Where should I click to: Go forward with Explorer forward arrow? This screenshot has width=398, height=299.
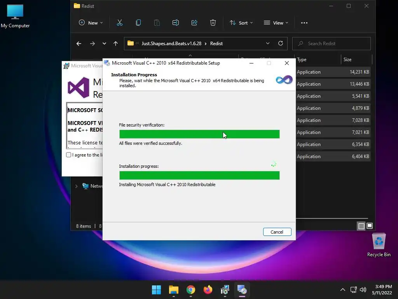pos(93,44)
